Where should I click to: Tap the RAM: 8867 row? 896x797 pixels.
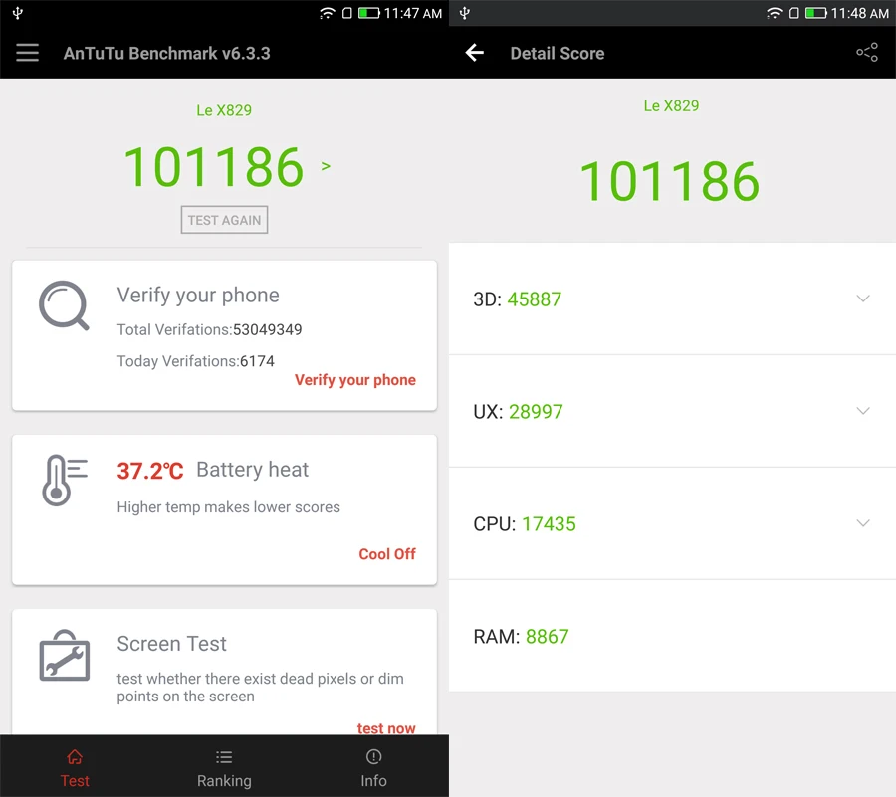[x=672, y=636]
